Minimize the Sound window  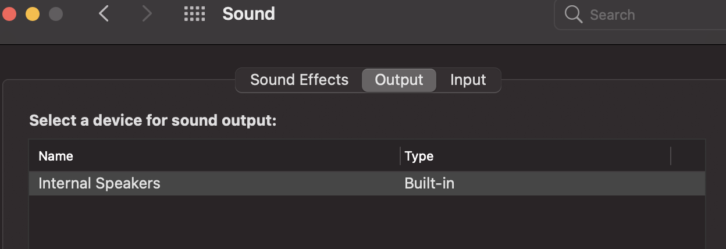tap(33, 14)
